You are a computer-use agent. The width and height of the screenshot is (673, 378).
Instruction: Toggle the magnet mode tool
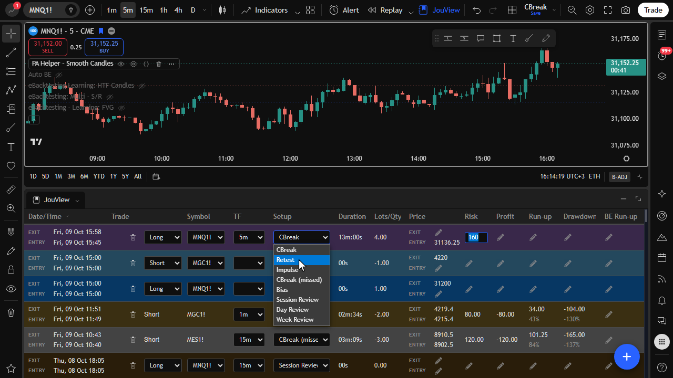tap(11, 231)
